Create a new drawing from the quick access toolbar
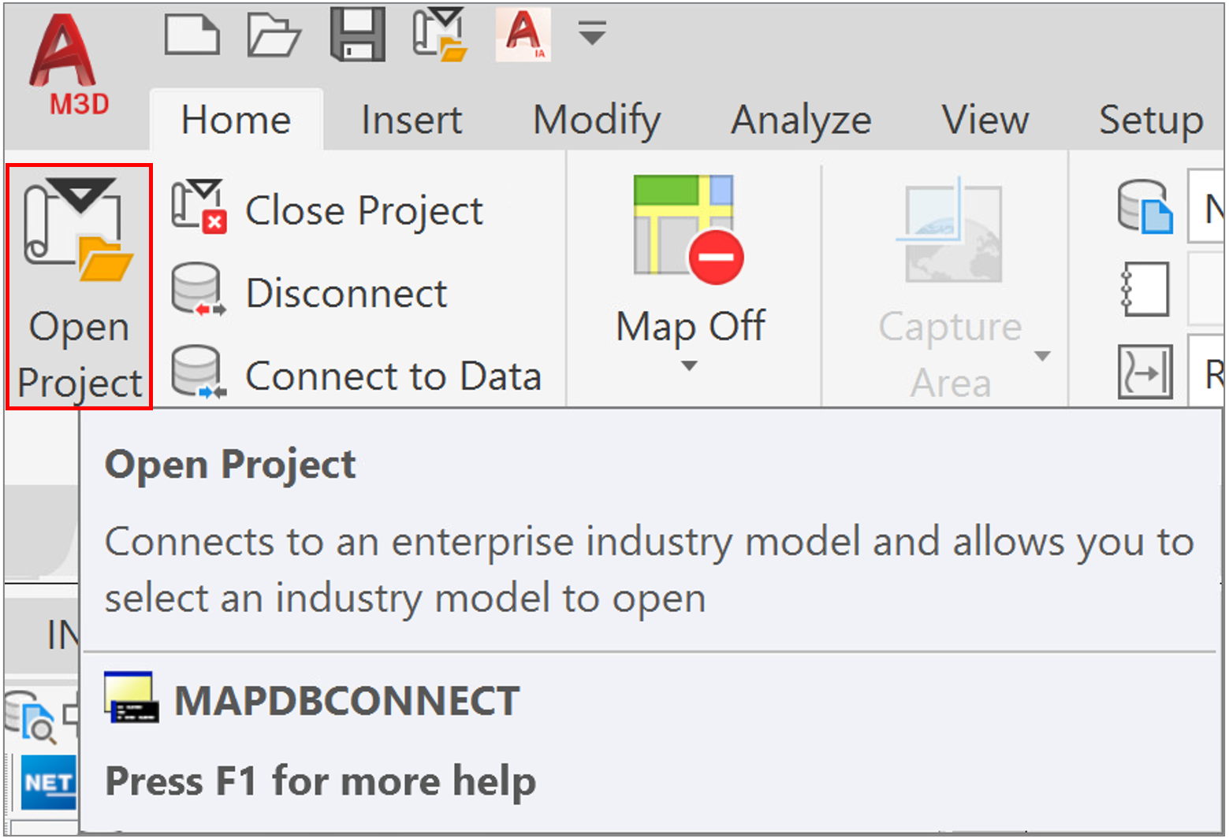The image size is (1229, 838). (x=192, y=35)
